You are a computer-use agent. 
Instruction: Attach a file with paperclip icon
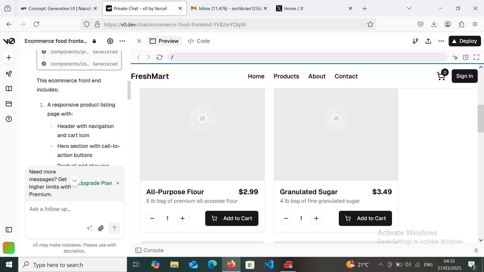[101, 228]
